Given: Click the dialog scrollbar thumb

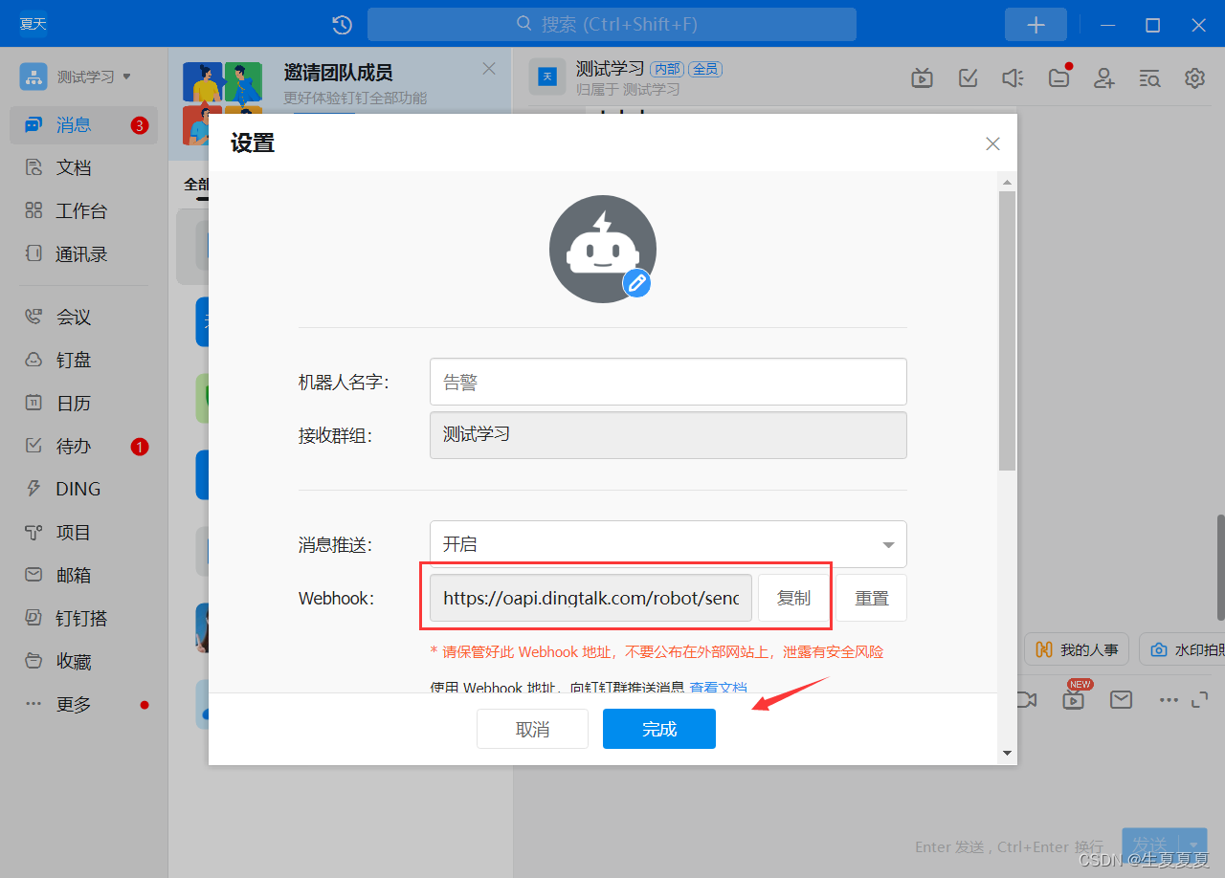Looking at the screenshot, I should [x=1007, y=330].
